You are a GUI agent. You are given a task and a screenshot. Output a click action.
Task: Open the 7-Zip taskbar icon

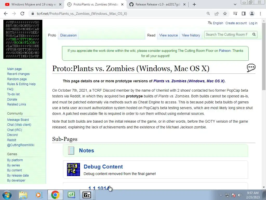[87, 195]
